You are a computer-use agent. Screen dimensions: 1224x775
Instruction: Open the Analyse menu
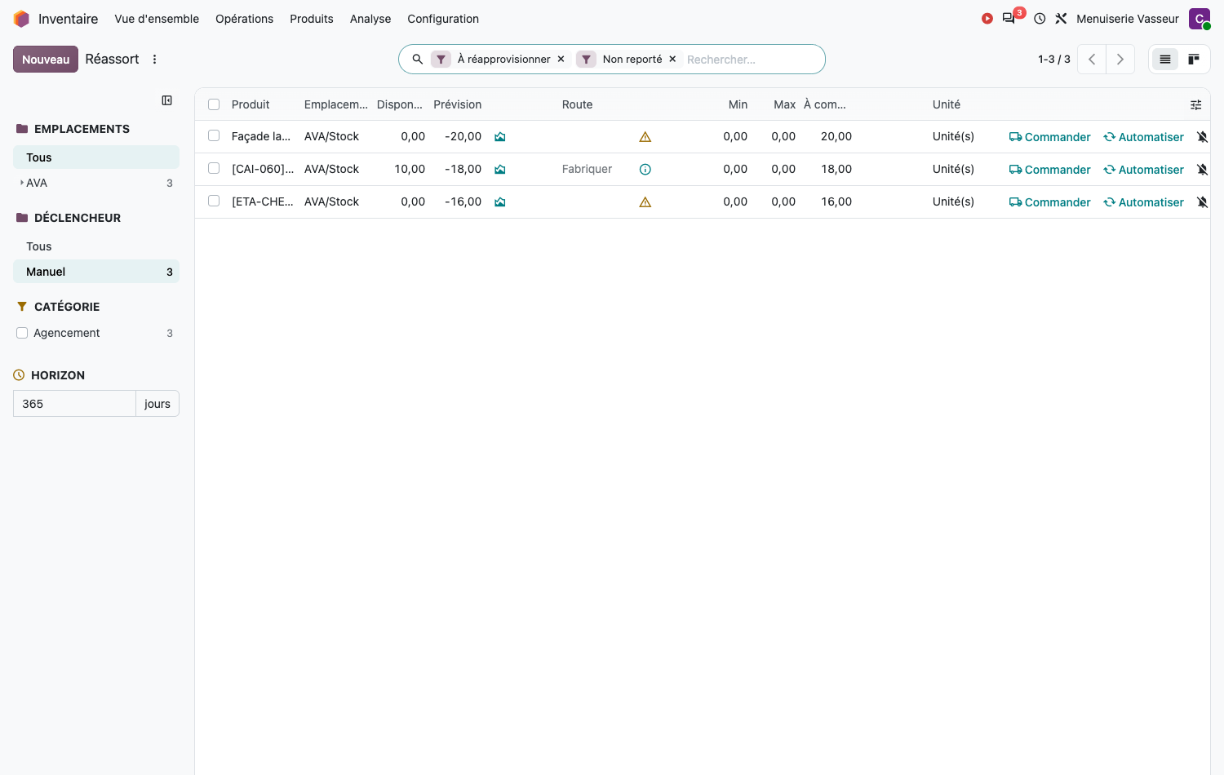[x=370, y=19]
